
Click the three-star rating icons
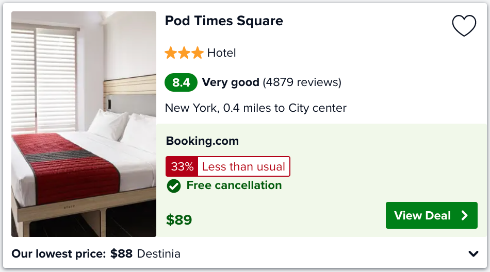[184, 53]
